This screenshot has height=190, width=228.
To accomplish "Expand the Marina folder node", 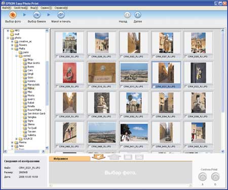I will tap(12, 143).
